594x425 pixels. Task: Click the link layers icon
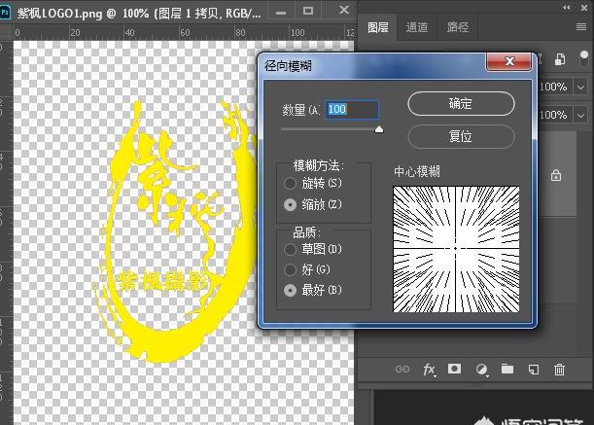coord(402,370)
